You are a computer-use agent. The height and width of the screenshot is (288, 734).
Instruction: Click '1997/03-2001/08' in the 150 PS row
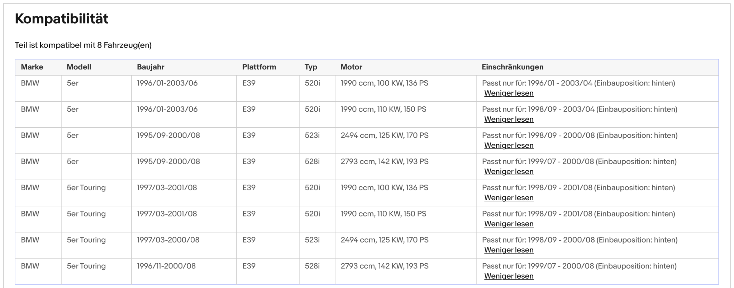coord(167,214)
